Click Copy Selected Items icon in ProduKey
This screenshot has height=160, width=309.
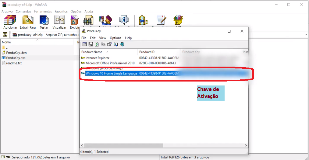click(x=103, y=44)
